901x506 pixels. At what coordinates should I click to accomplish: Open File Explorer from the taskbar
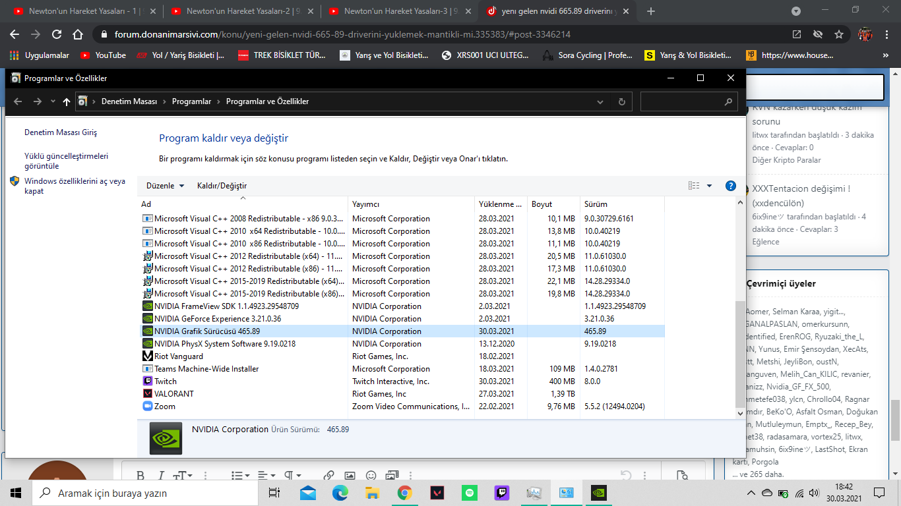point(373,493)
